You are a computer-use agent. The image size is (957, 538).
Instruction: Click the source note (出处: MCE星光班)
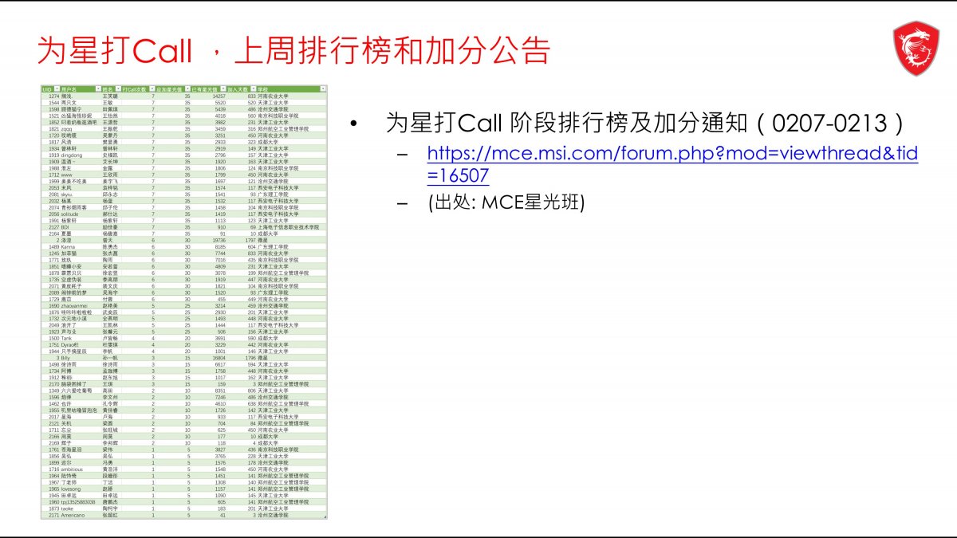(506, 203)
